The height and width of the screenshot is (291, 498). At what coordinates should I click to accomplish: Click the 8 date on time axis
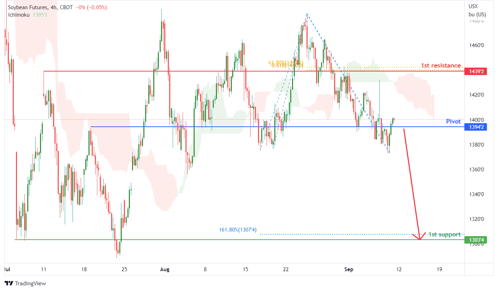coord(205,269)
